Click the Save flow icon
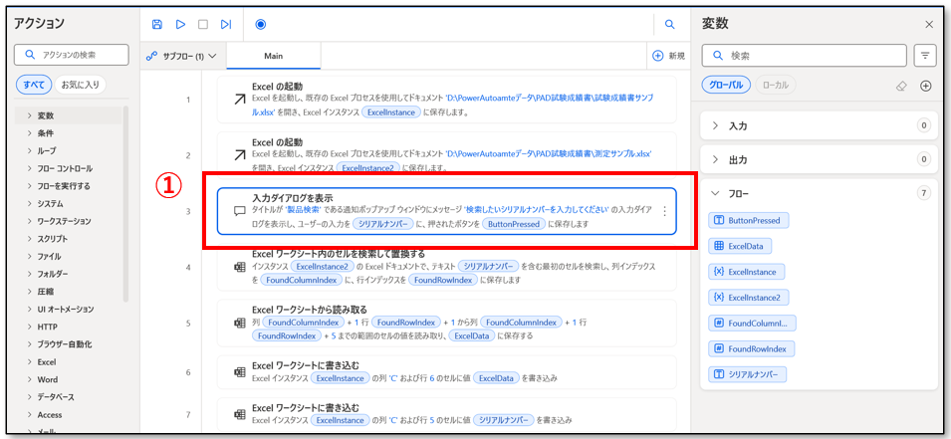951x439 pixels. pyautogui.click(x=157, y=24)
